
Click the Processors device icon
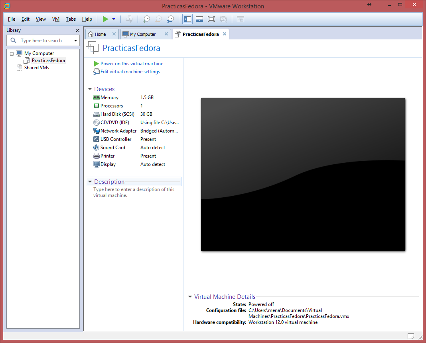click(x=97, y=106)
